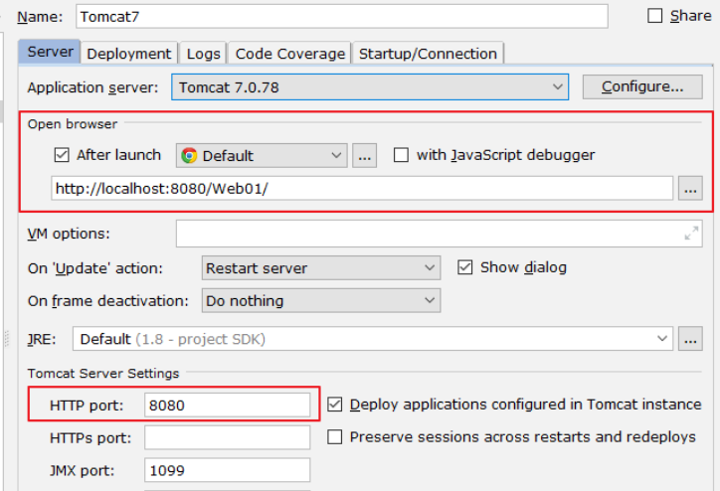Open the JRE Default project SDK dropdown

click(372, 339)
